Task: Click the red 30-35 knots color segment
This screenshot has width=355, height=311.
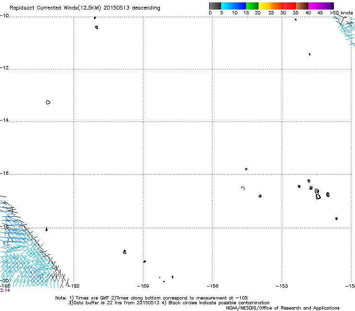Action: (290, 6)
